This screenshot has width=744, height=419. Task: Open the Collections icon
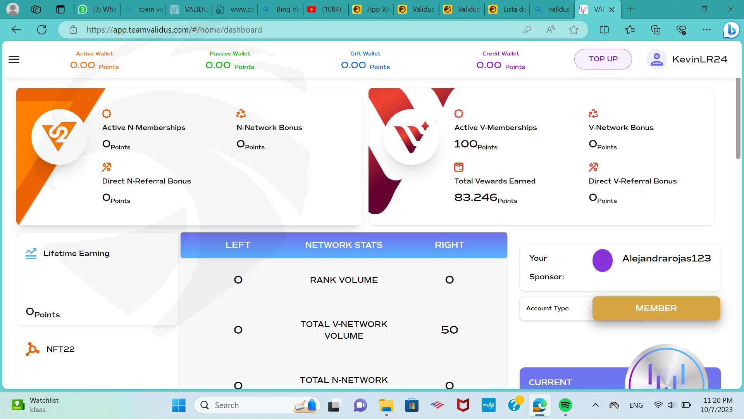pos(656,30)
